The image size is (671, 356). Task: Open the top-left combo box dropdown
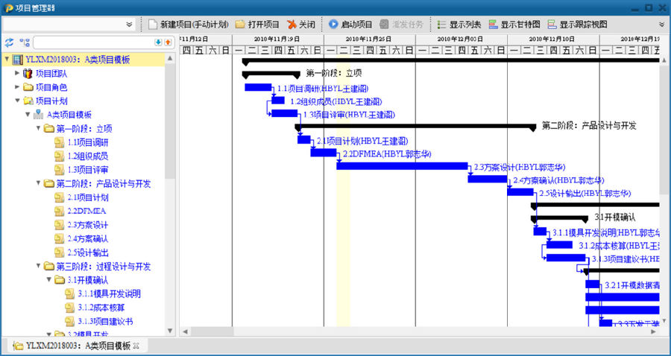(129, 25)
